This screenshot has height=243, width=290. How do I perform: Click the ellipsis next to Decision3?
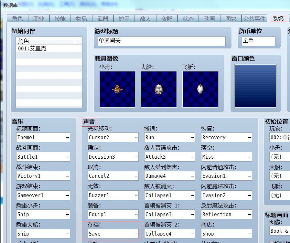click(136, 157)
